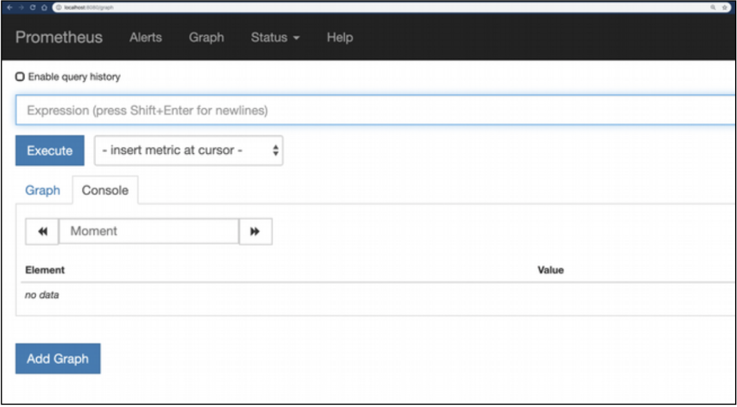Open the zoom magnifier icon in address bar
The image size is (737, 407).
tap(713, 8)
